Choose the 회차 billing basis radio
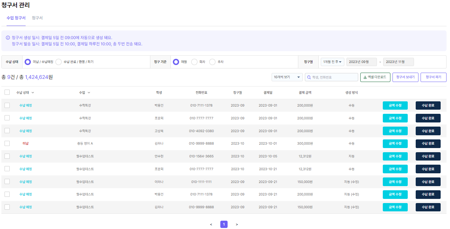450x229 pixels. (x=194, y=62)
